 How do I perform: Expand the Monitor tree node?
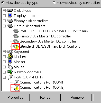click(4, 62)
